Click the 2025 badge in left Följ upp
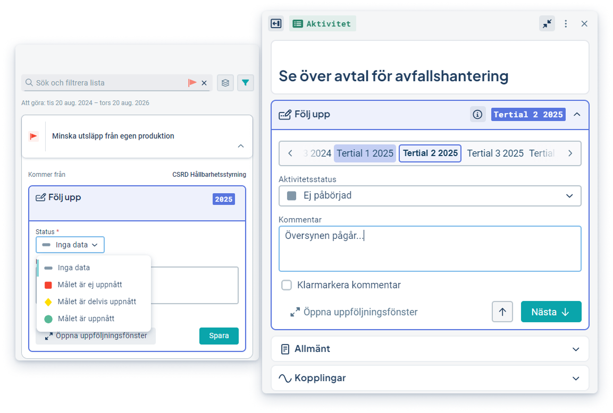Image resolution: width=613 pixels, height=413 pixels. pyautogui.click(x=224, y=199)
